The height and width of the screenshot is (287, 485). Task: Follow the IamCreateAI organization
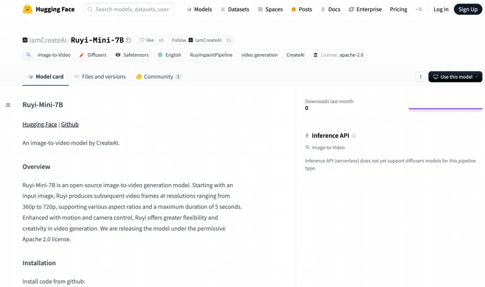179,40
